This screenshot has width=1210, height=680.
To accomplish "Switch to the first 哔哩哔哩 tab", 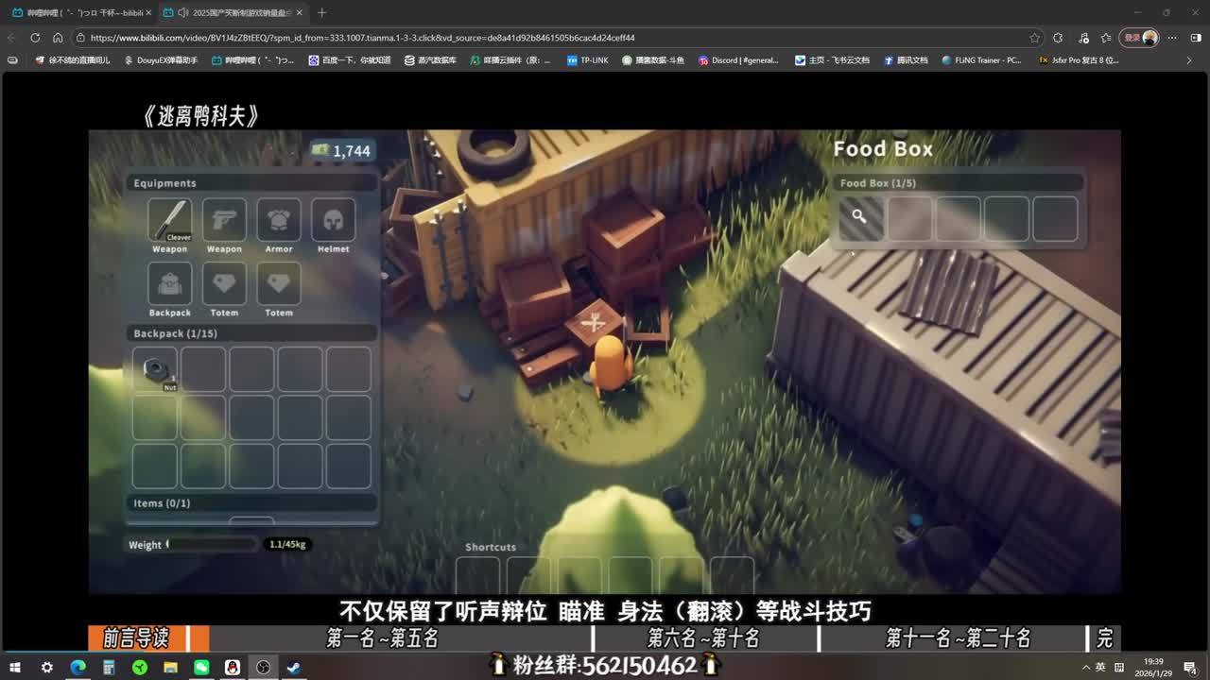I will point(80,12).
